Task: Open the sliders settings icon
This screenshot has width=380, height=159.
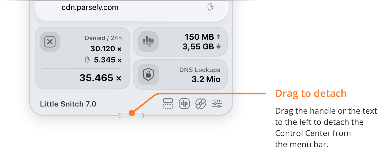Action: coord(217,103)
